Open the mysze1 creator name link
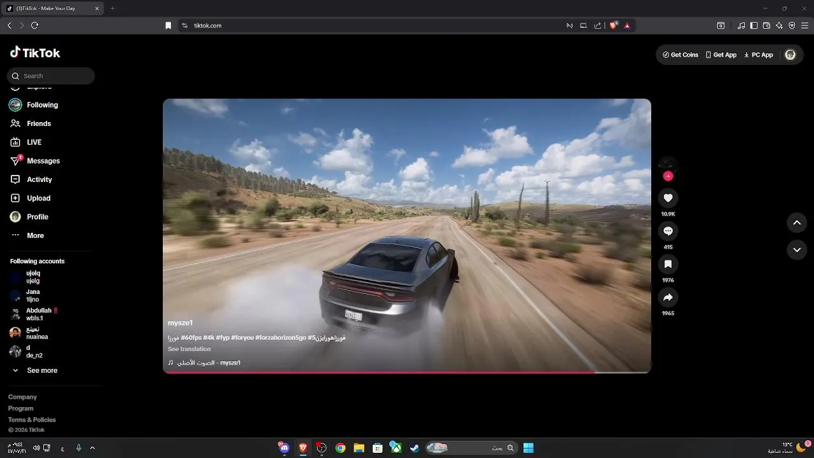814x458 pixels. [180, 323]
